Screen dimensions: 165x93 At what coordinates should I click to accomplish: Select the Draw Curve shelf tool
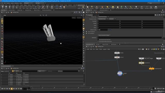[35, 7]
